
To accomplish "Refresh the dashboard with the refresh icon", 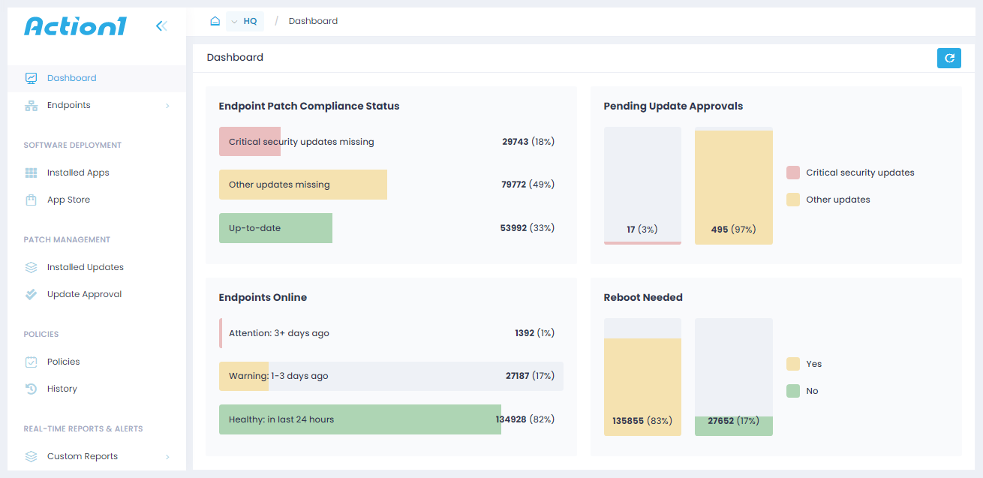I will point(948,57).
